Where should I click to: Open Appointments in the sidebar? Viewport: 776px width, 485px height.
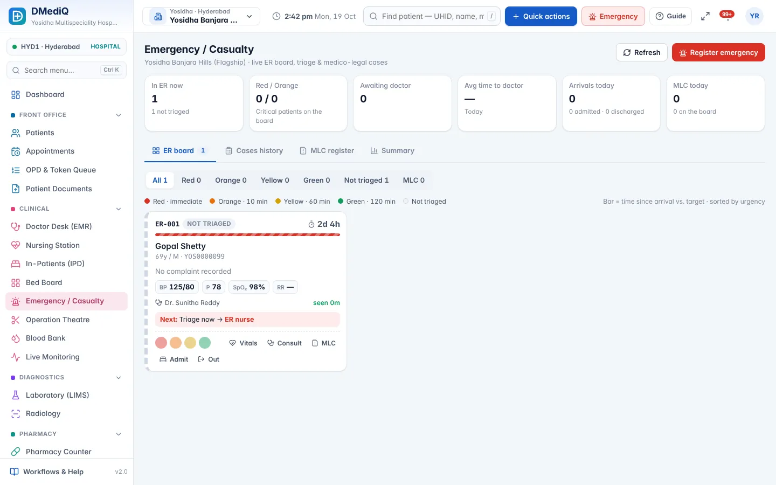pyautogui.click(x=66, y=151)
